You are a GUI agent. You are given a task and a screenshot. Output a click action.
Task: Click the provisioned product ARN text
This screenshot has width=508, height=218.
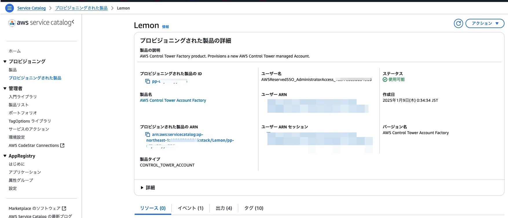coord(190,140)
